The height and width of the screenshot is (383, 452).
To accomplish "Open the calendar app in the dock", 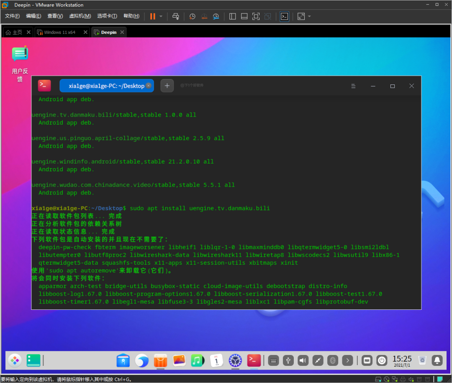I will point(216,360).
